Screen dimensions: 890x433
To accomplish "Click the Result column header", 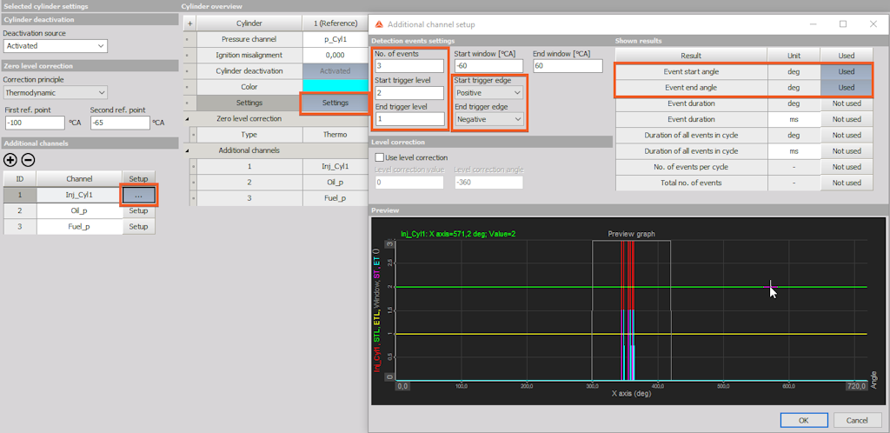I will (x=691, y=56).
